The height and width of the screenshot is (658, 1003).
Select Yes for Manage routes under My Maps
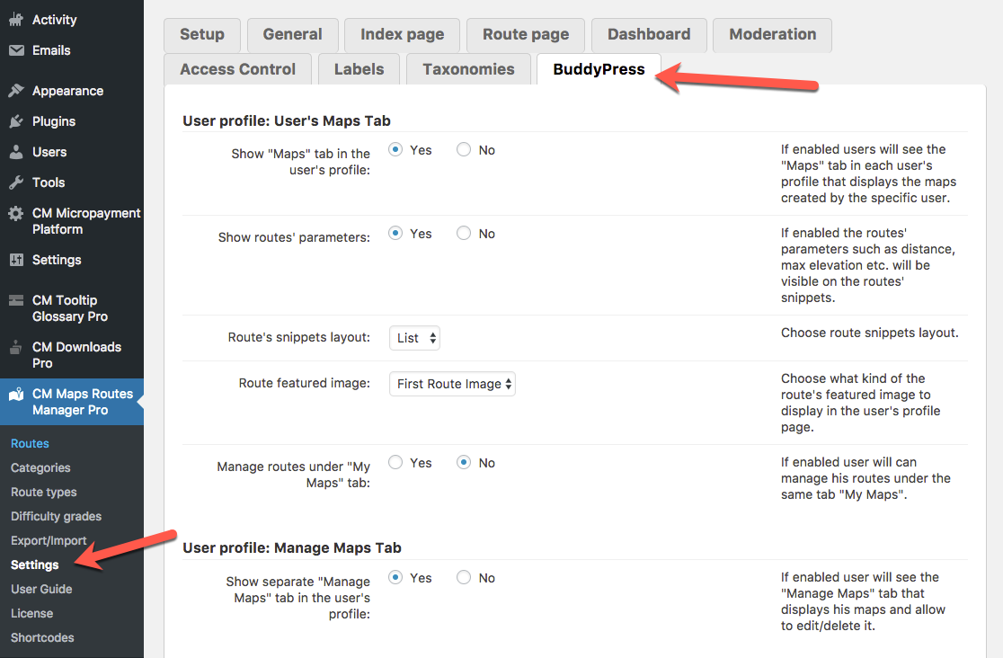tap(395, 462)
